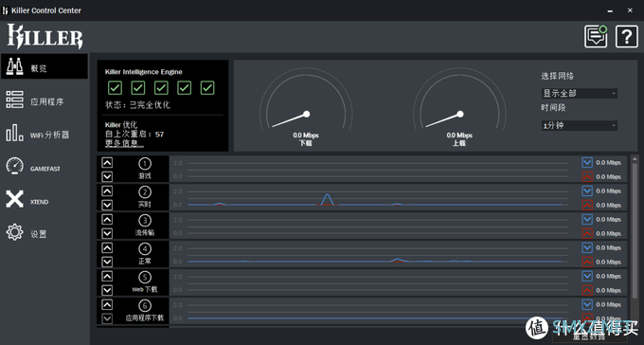This screenshot has height=345, width=644.
Task: Open the WiFi 分析器 tab
Action: pos(45,134)
